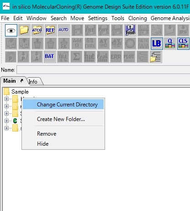Viewport: 190px width, 211px height.
Task: Toggle the CLS colored-bars toolbar button
Action: [x=183, y=43]
